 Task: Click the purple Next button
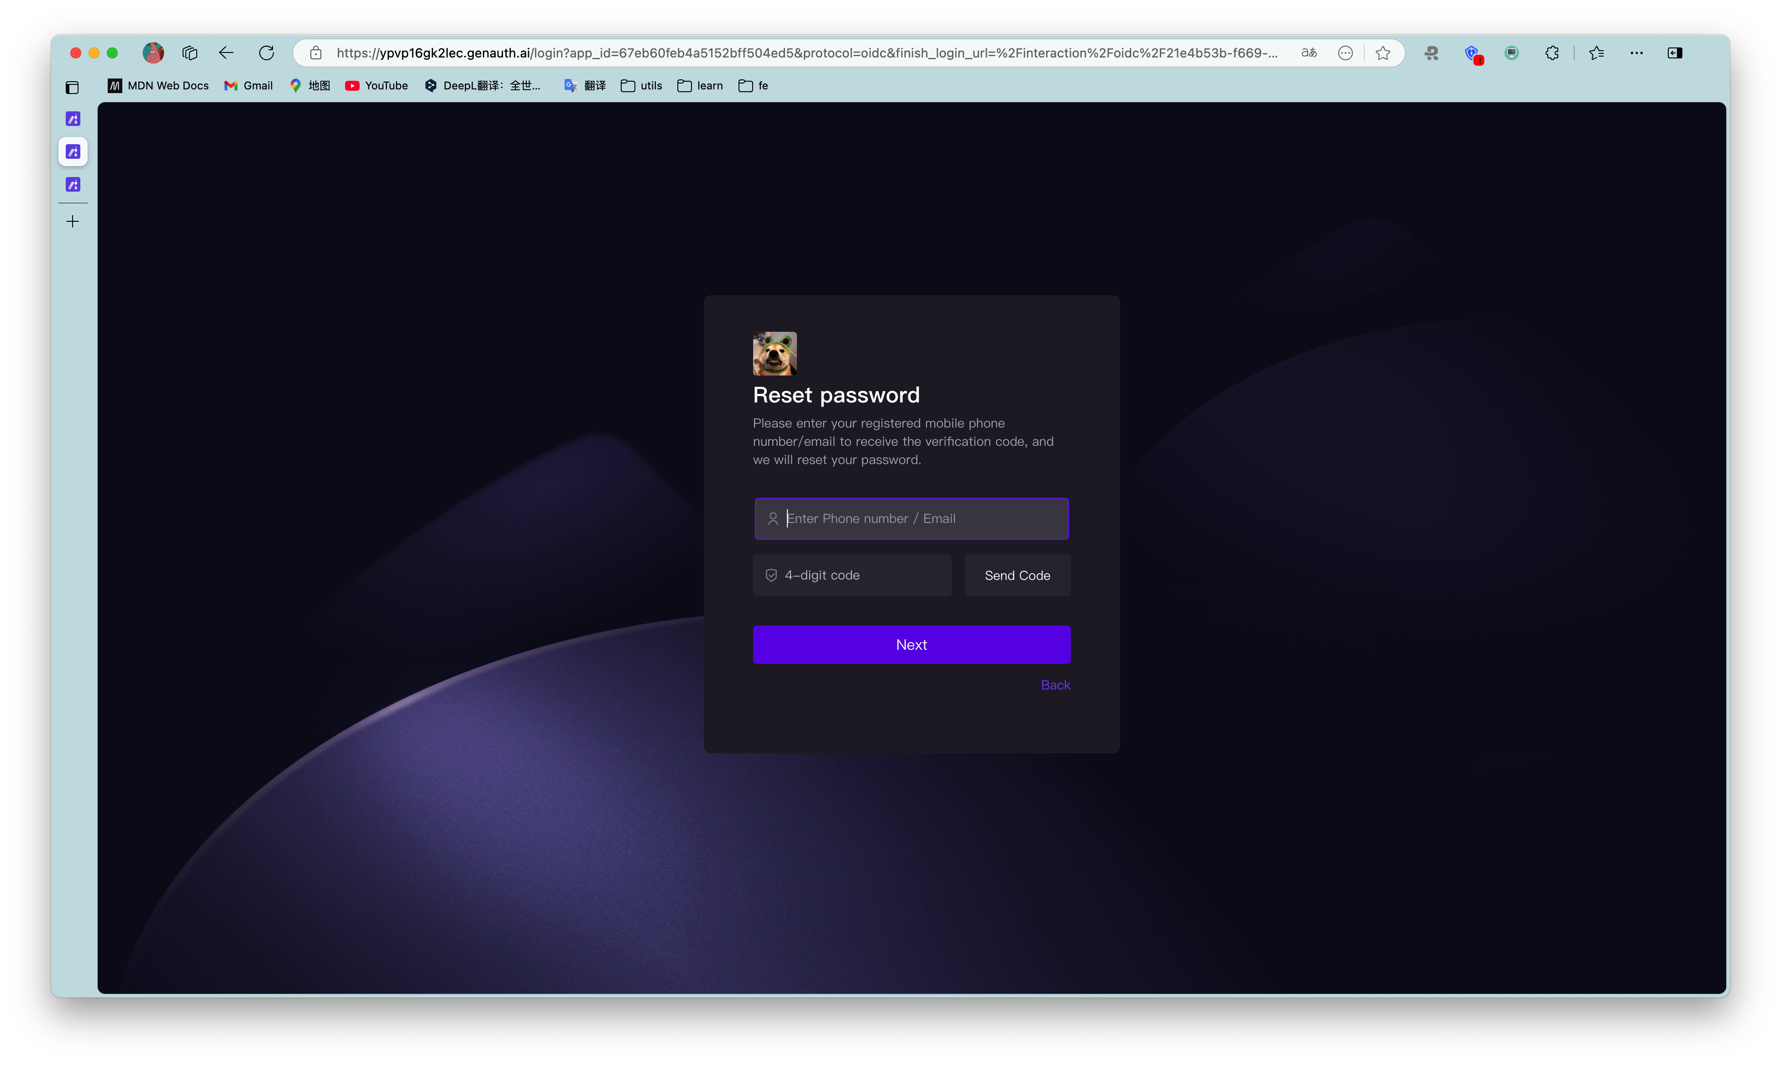[x=911, y=644]
